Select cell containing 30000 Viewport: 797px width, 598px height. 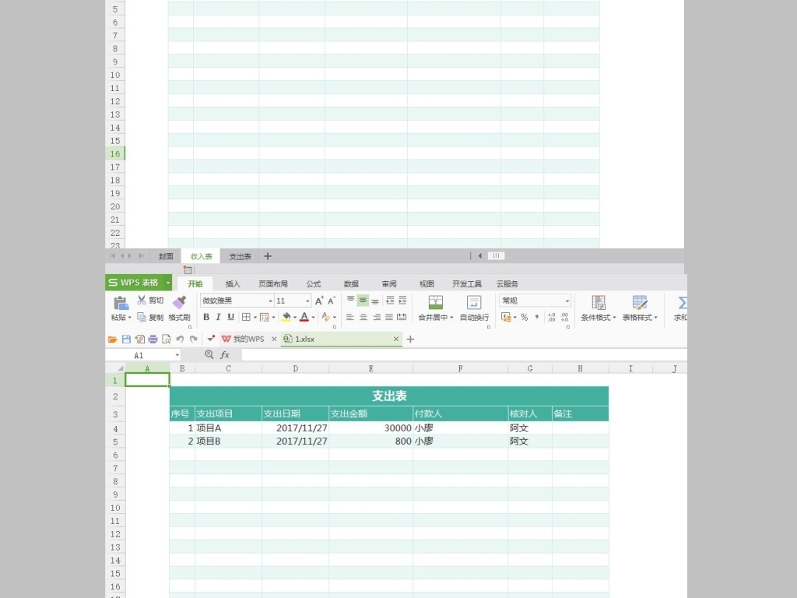coord(371,428)
